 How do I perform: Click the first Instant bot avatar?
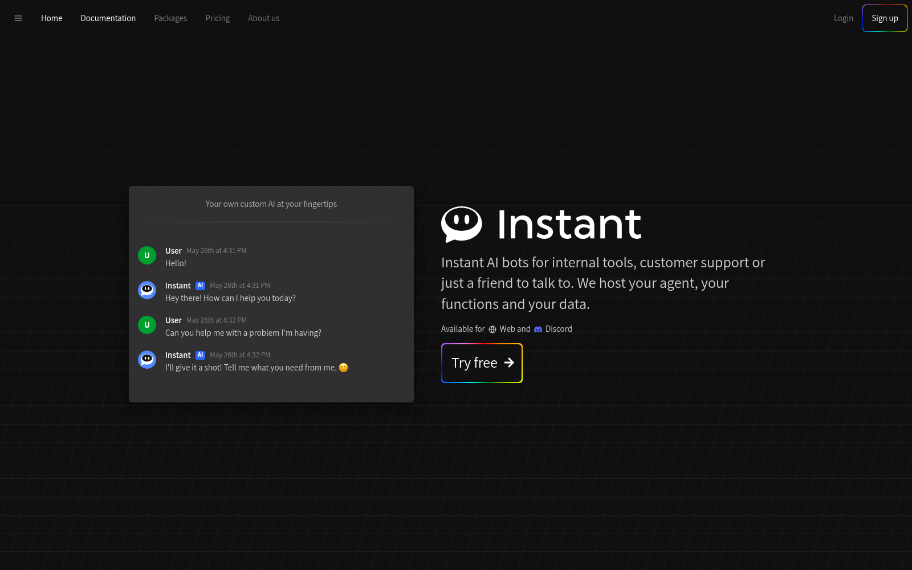pyautogui.click(x=147, y=290)
